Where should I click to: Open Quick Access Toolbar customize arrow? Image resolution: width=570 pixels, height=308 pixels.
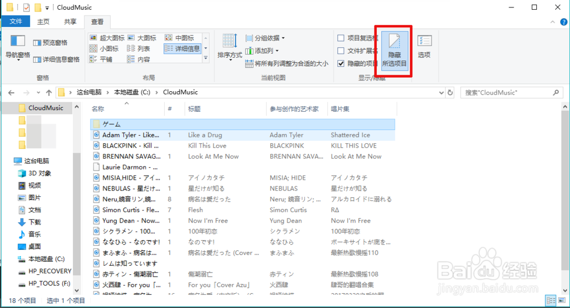(47, 7)
